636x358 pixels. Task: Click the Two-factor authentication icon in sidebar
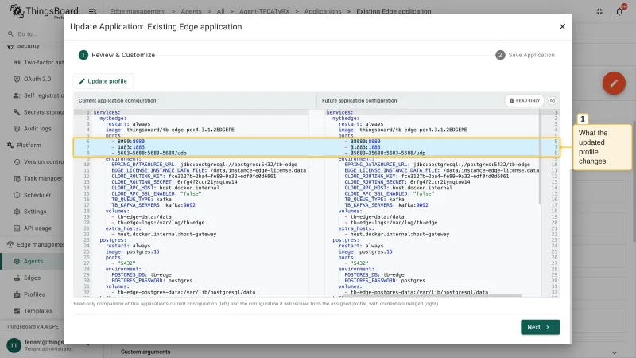pyautogui.click(x=17, y=63)
